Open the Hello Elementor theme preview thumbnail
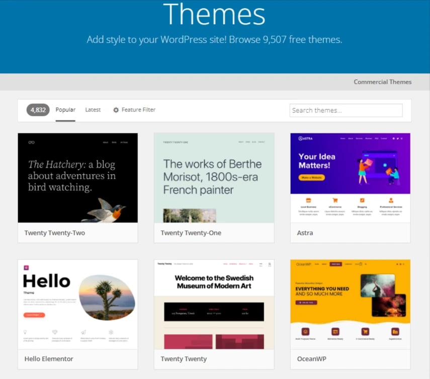The width and height of the screenshot is (430, 379). (x=78, y=304)
